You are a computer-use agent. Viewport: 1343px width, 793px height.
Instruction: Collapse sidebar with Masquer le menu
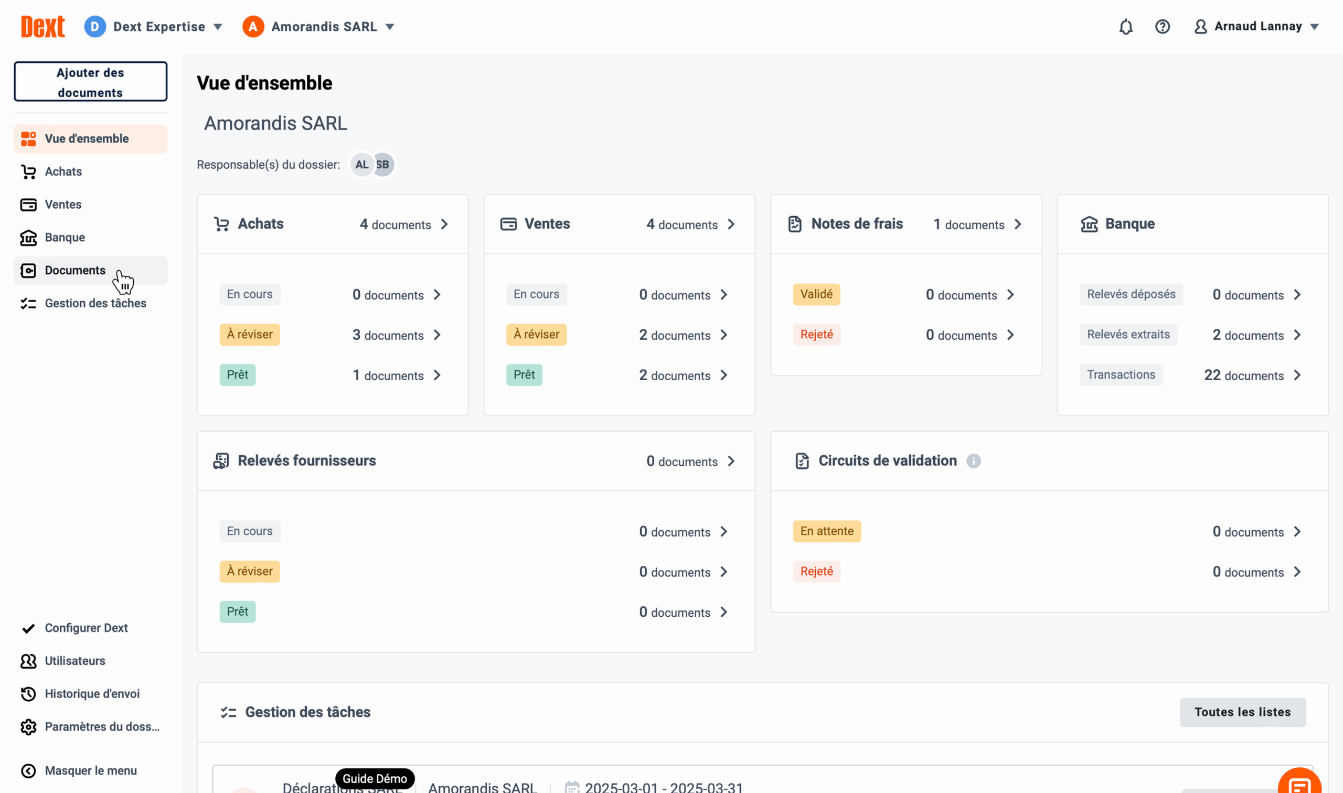(90, 770)
